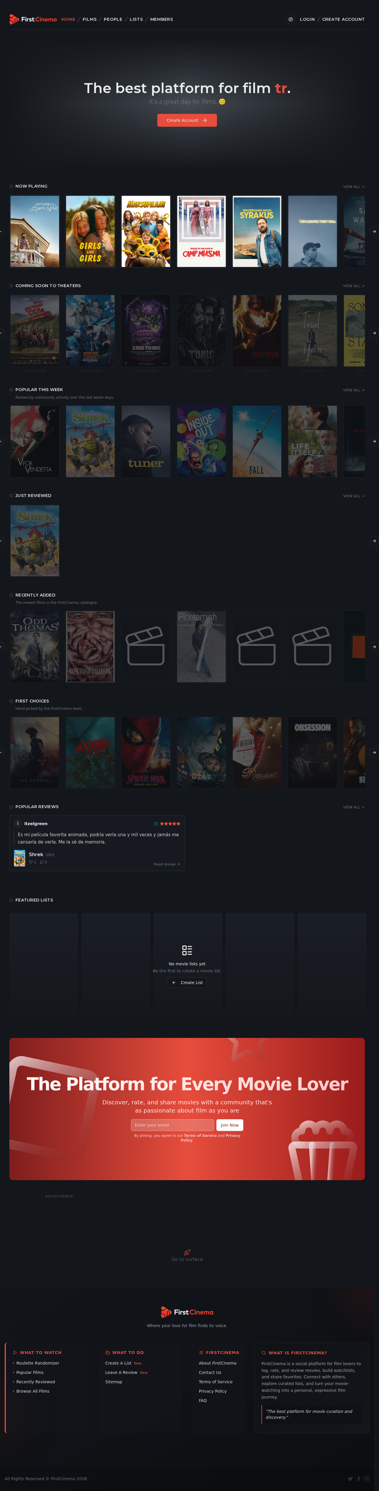This screenshot has width=379, height=1491.
Task: Click the Leave A Review footer link
Action: [x=122, y=1372]
